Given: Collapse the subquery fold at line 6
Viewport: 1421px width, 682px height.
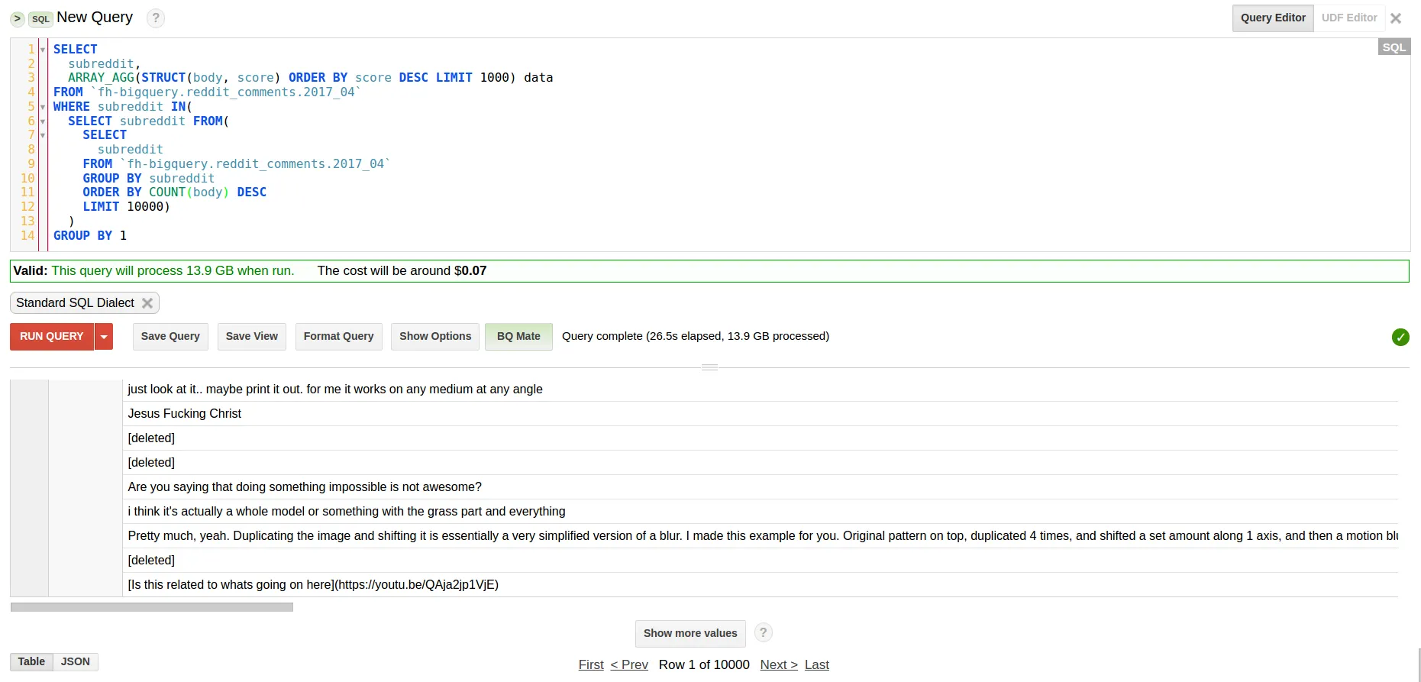Looking at the screenshot, I should (x=43, y=121).
